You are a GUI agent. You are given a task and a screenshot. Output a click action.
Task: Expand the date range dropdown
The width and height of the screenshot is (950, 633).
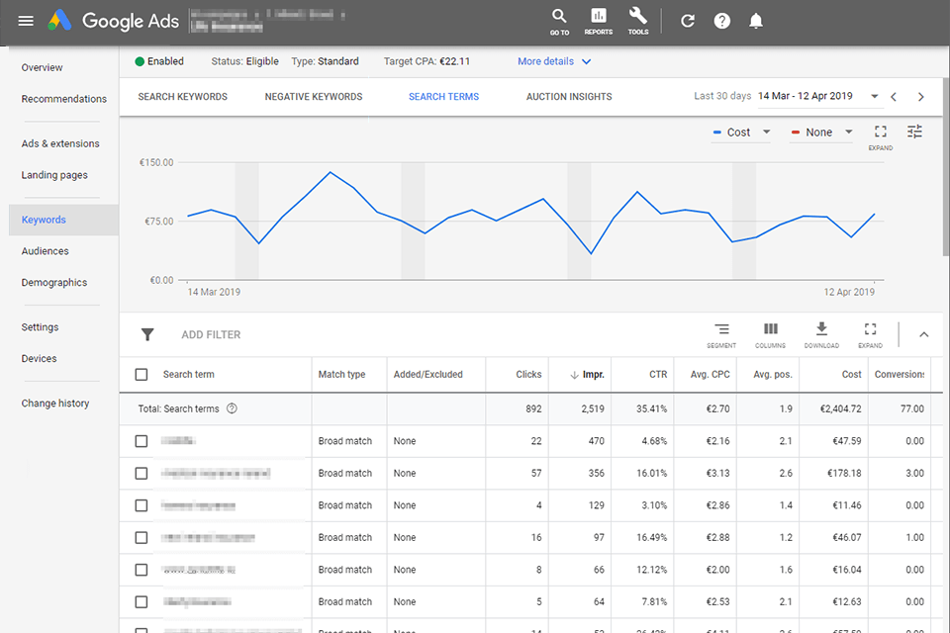875,97
